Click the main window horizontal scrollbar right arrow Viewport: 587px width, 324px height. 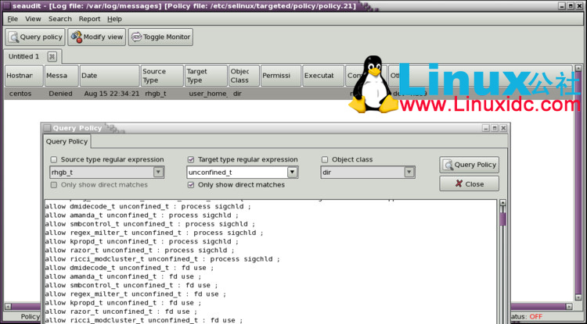[569, 307]
